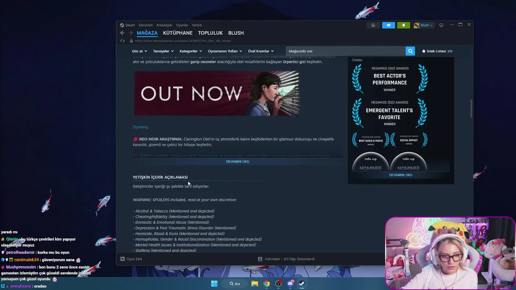Open the Oyunlar menu
The height and width of the screenshot is (290, 516).
(182, 25)
